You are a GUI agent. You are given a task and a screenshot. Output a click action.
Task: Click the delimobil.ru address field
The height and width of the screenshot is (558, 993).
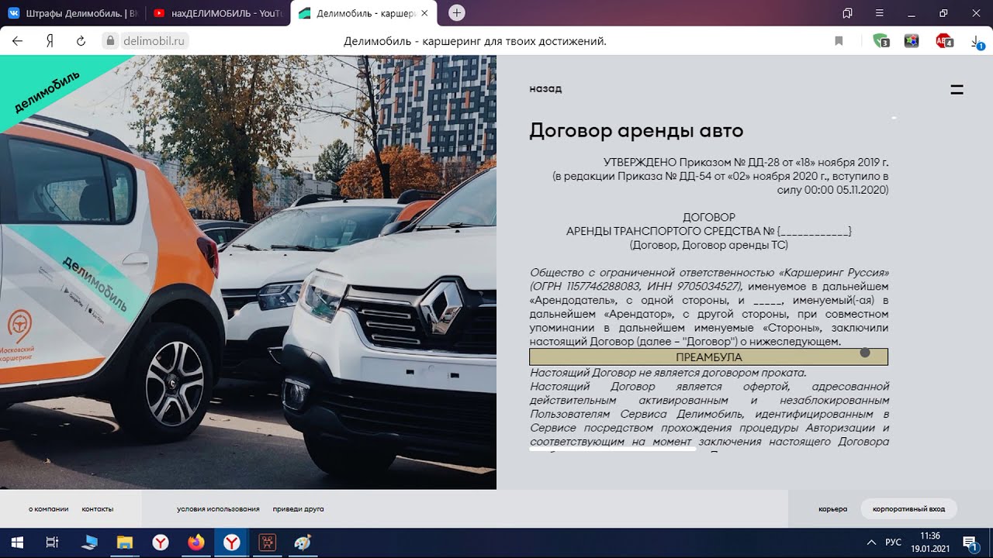pyautogui.click(x=154, y=41)
